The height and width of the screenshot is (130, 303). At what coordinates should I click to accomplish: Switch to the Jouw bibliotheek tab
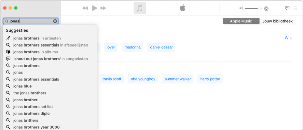point(278,21)
